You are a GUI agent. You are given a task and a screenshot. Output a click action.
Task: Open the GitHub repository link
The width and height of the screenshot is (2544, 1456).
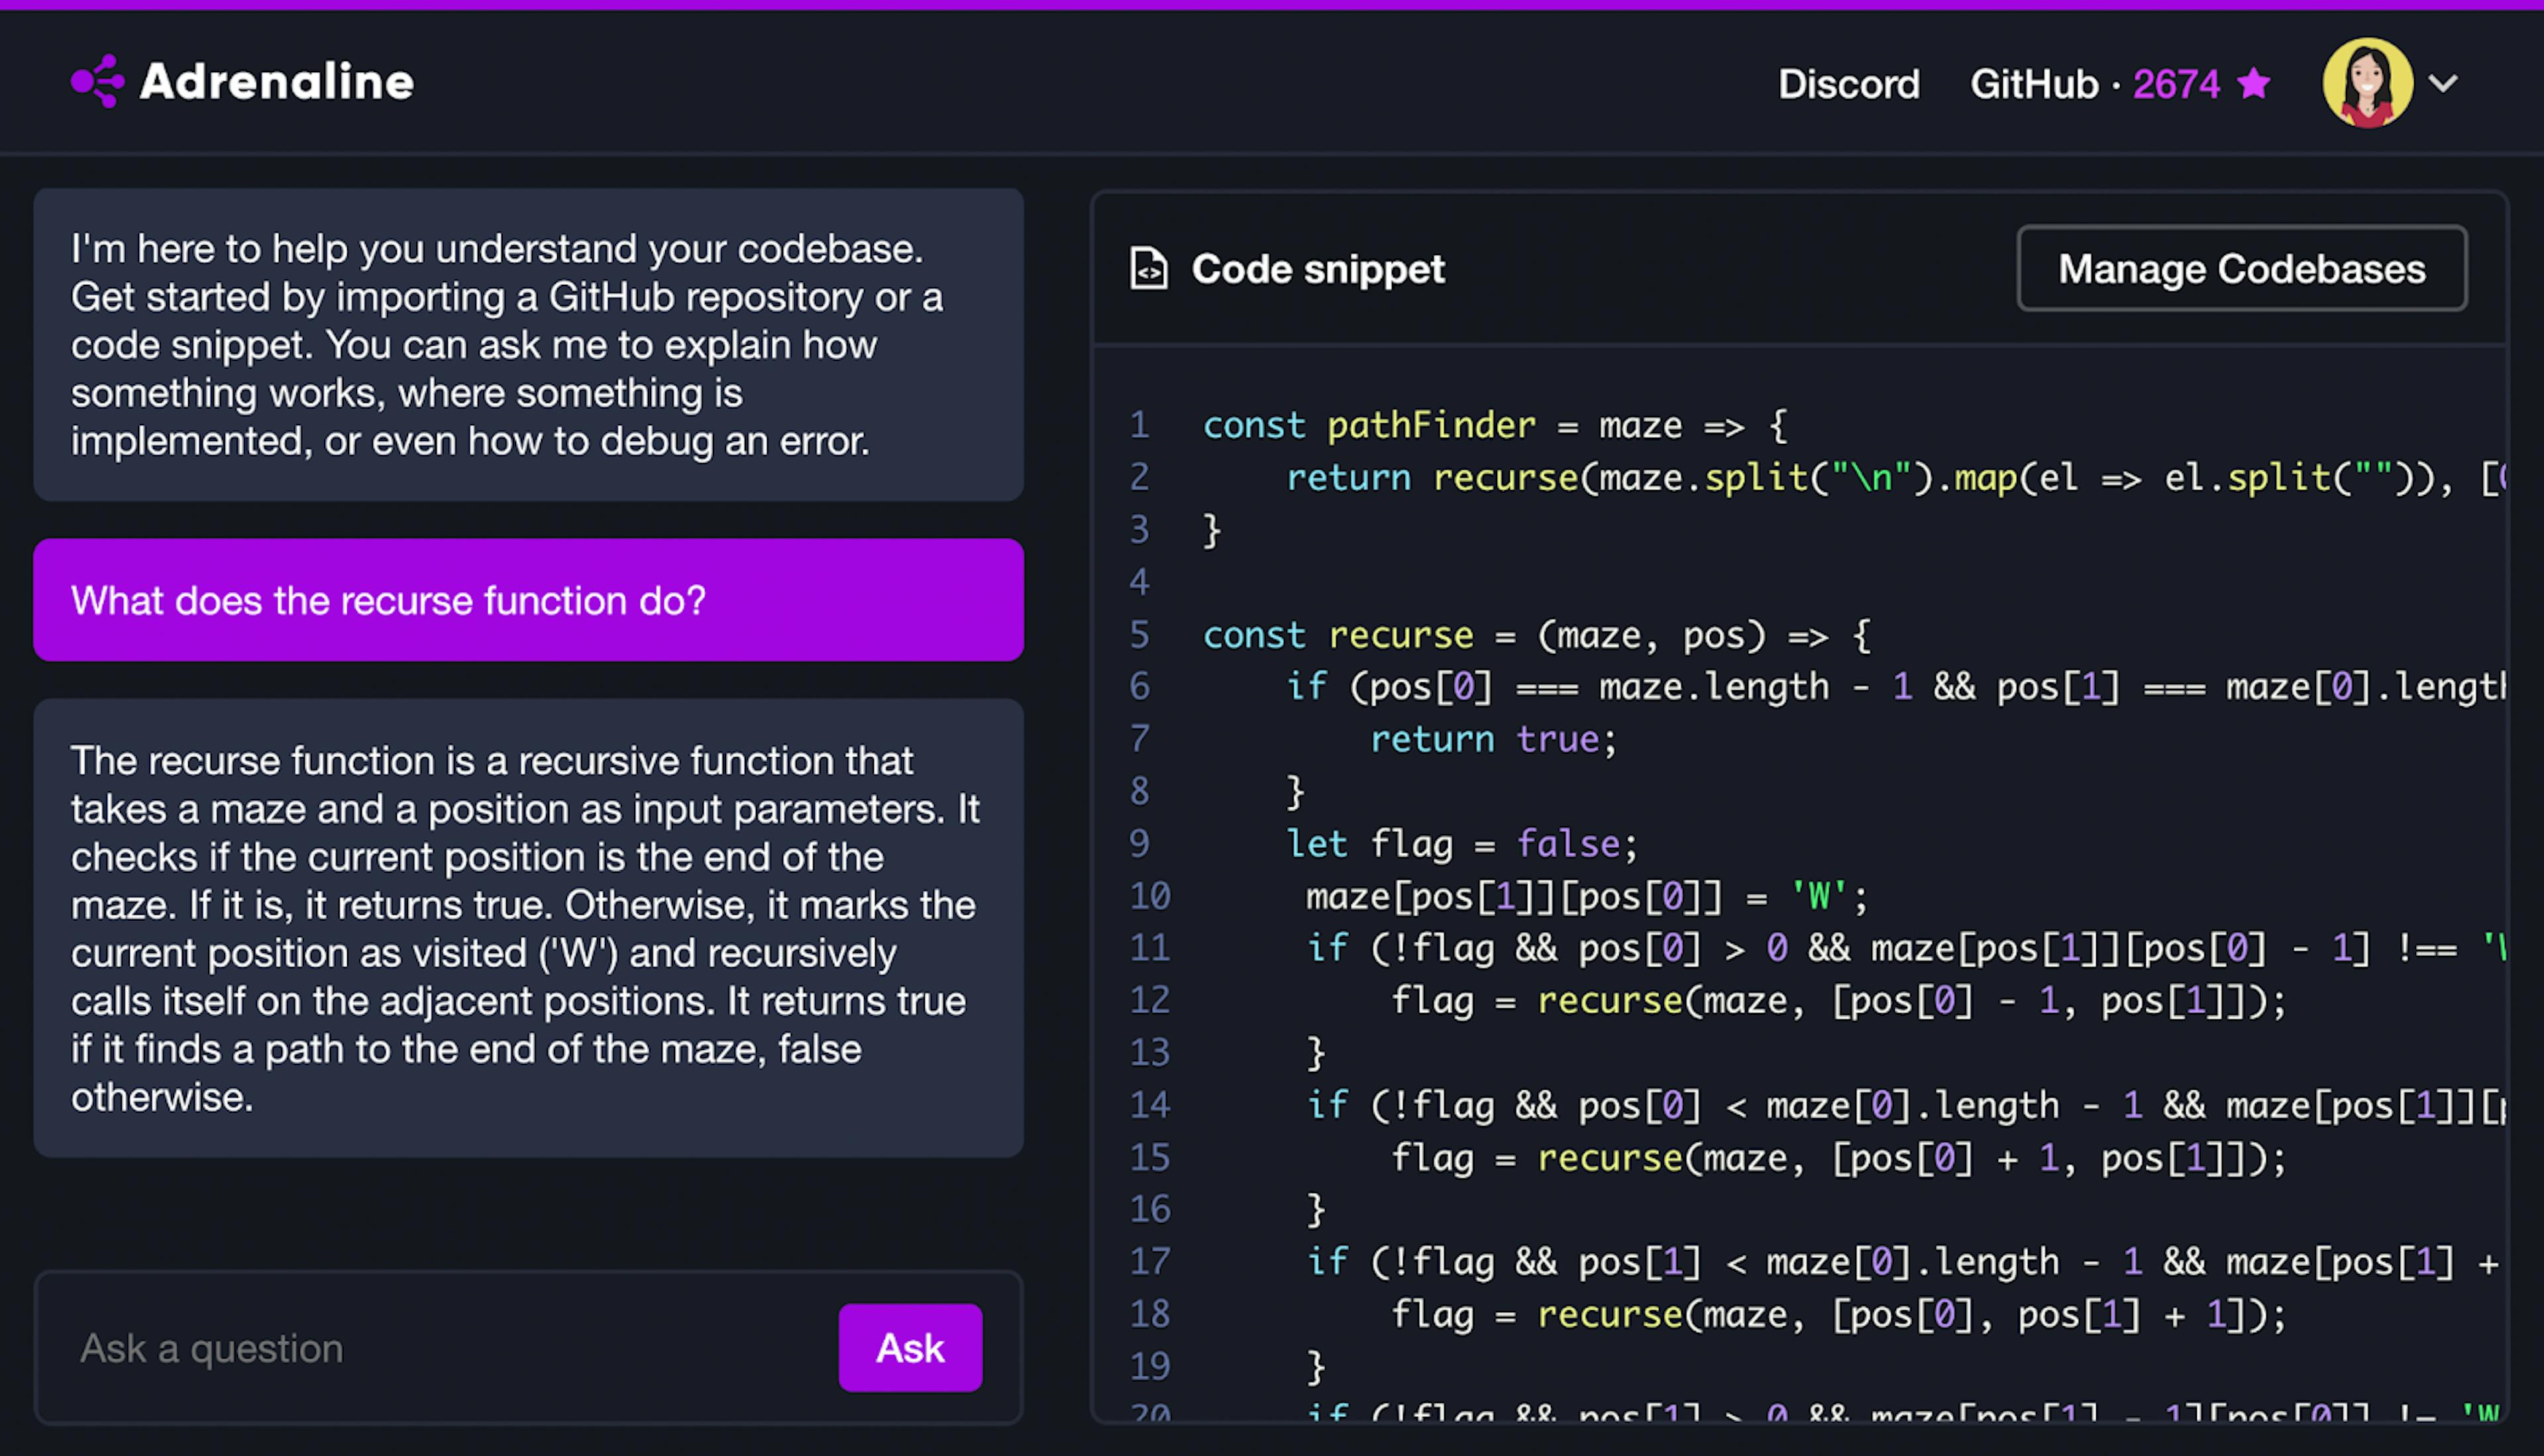(x=2033, y=84)
